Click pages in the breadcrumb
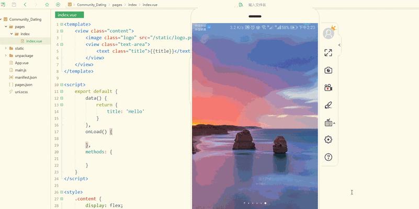The height and width of the screenshot is (209, 419). click(117, 5)
